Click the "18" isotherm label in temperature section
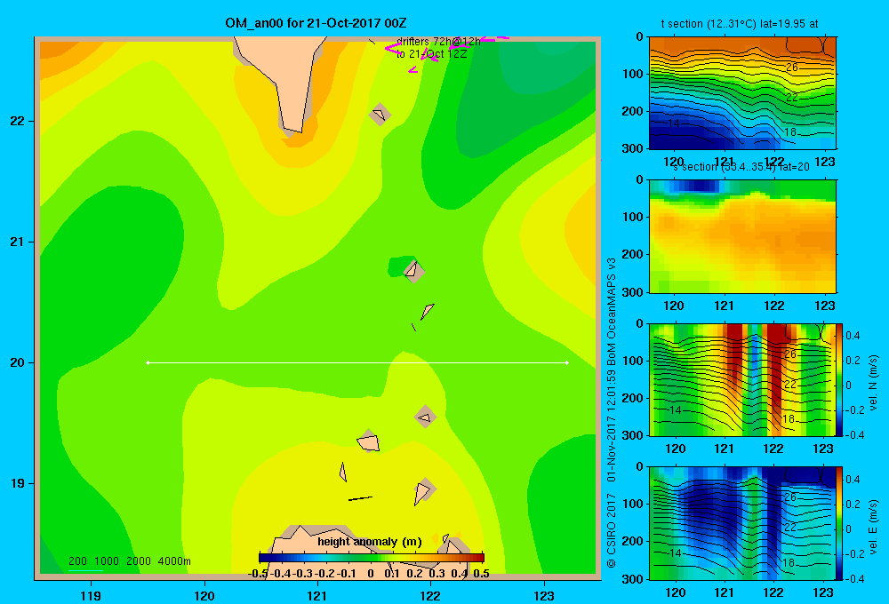The image size is (889, 604). [789, 132]
